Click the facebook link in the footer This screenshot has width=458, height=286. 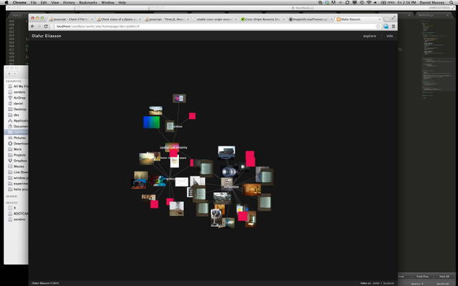click(x=388, y=283)
